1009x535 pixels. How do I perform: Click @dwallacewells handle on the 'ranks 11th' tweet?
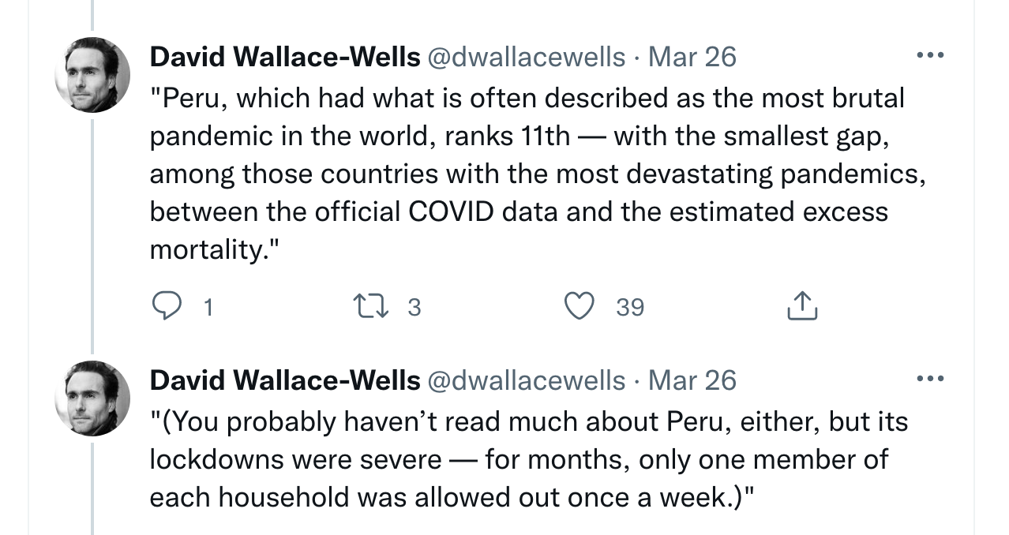pos(526,57)
